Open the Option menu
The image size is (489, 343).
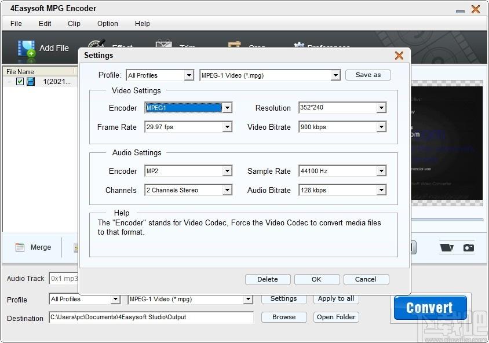click(x=108, y=24)
